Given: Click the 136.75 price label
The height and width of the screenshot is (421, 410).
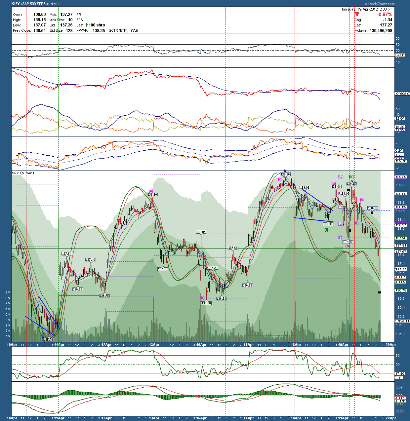Looking at the screenshot, I should (104, 295).
